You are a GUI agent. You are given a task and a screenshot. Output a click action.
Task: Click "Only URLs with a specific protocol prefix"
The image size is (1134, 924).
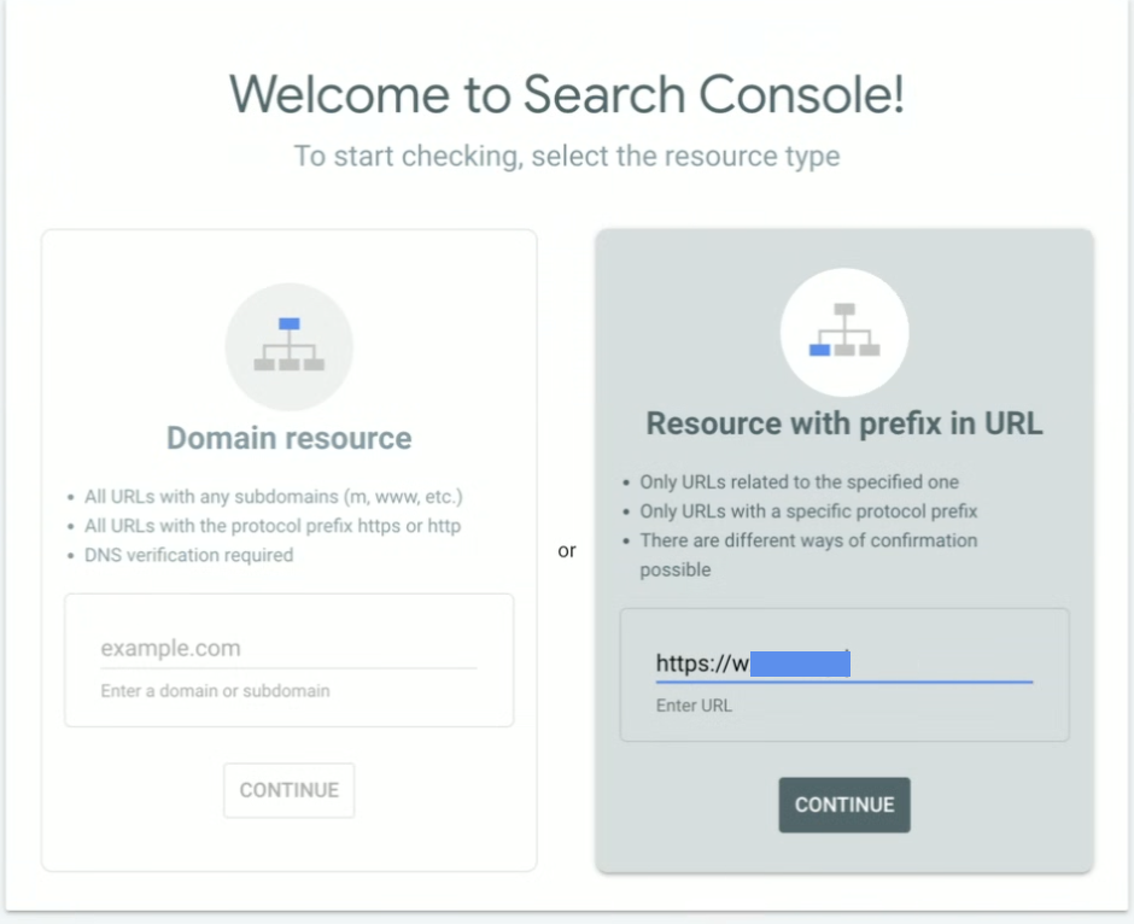(x=808, y=511)
